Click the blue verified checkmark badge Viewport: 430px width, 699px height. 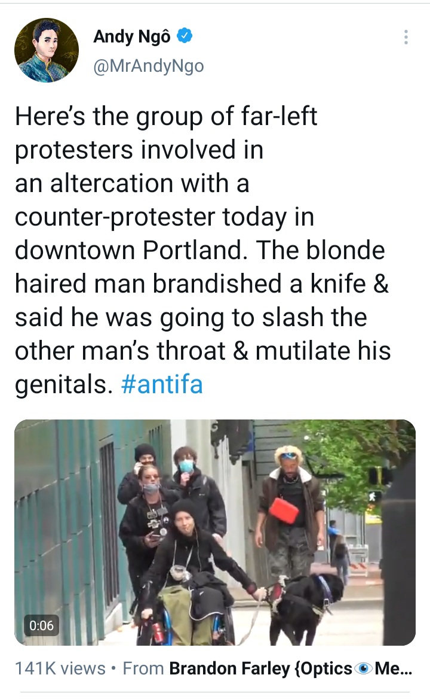[x=185, y=36]
